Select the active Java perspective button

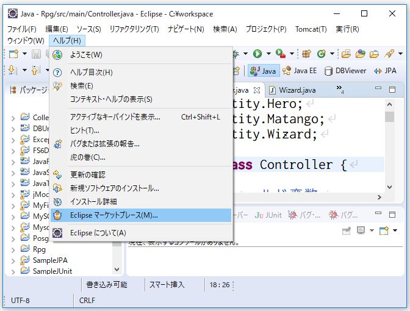264,71
